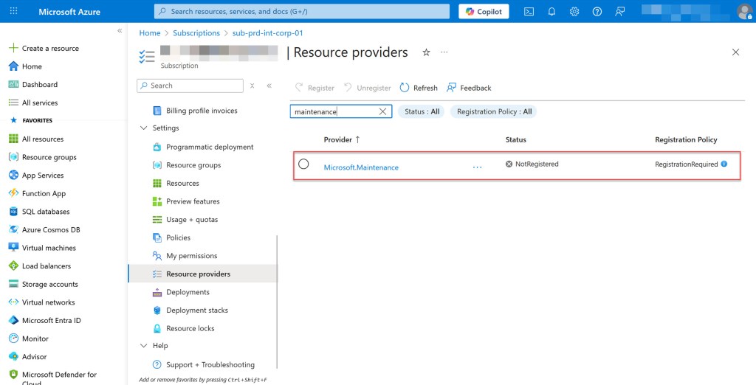Collapse the Help section

click(x=144, y=345)
